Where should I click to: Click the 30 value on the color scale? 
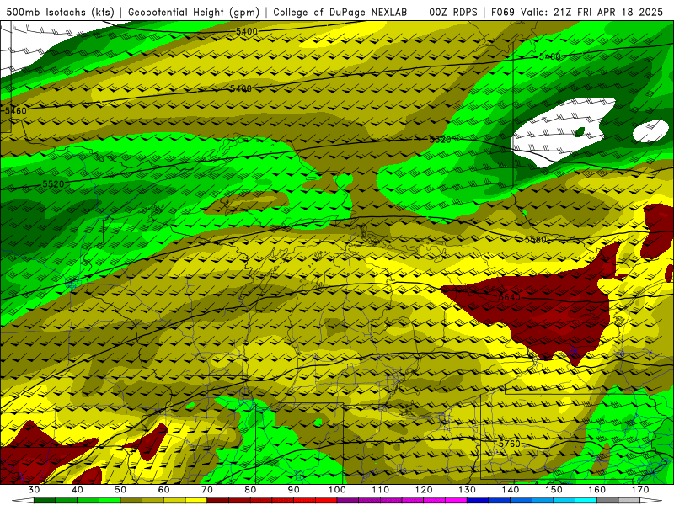pos(34,490)
